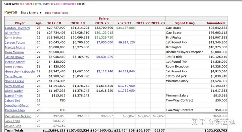Select the Payroll section heading
This screenshot has width=242, height=132.
coord(11,12)
